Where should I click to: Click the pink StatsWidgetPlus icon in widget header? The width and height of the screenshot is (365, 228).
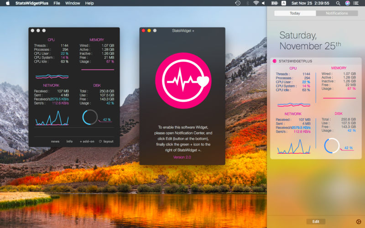274,61
